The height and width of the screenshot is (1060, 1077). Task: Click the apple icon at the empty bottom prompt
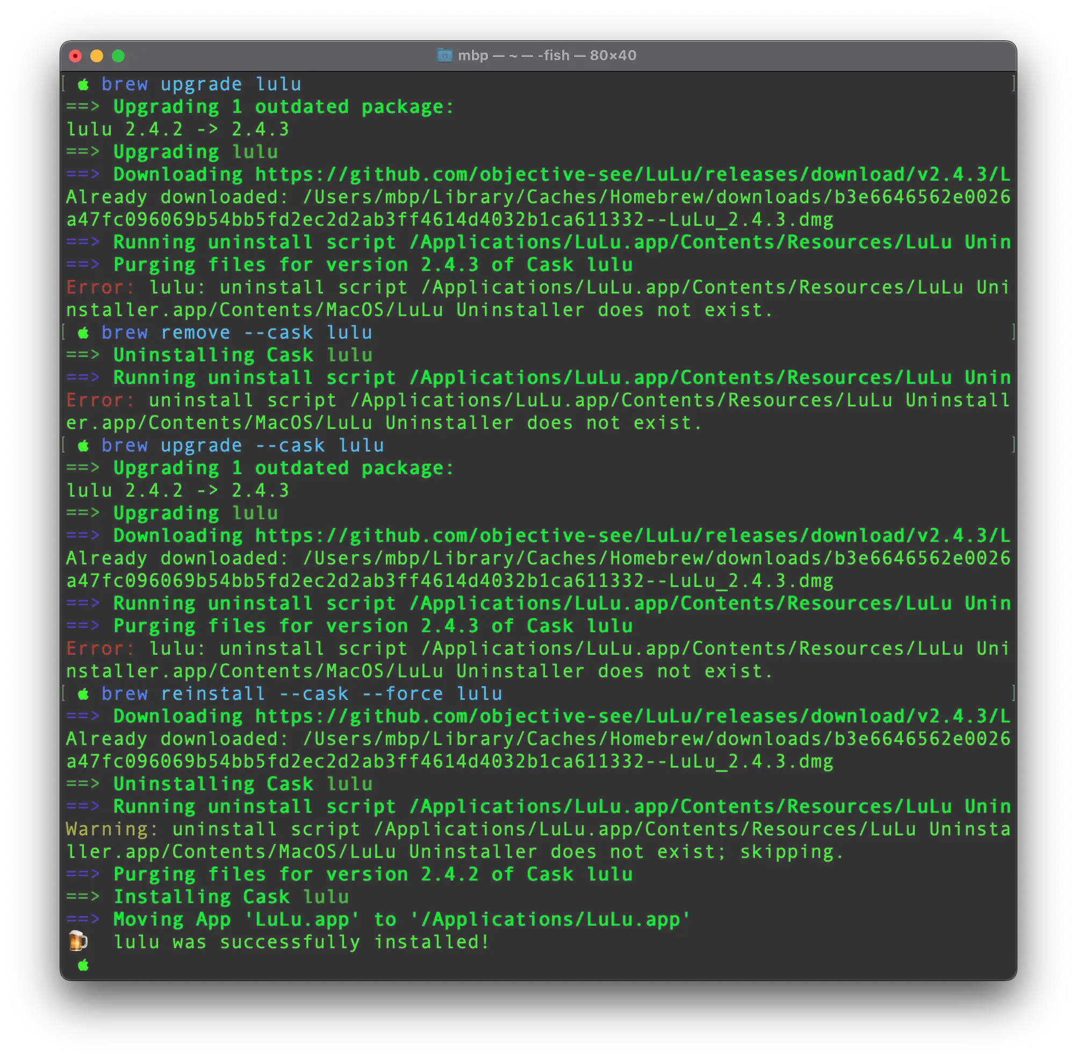83,965
